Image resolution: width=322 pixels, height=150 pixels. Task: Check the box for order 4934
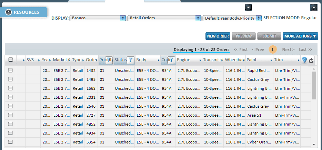click(x=10, y=133)
